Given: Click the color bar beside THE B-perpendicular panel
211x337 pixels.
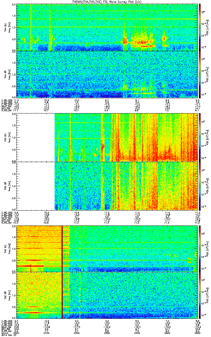Looking at the screenshot, I should (200, 248).
